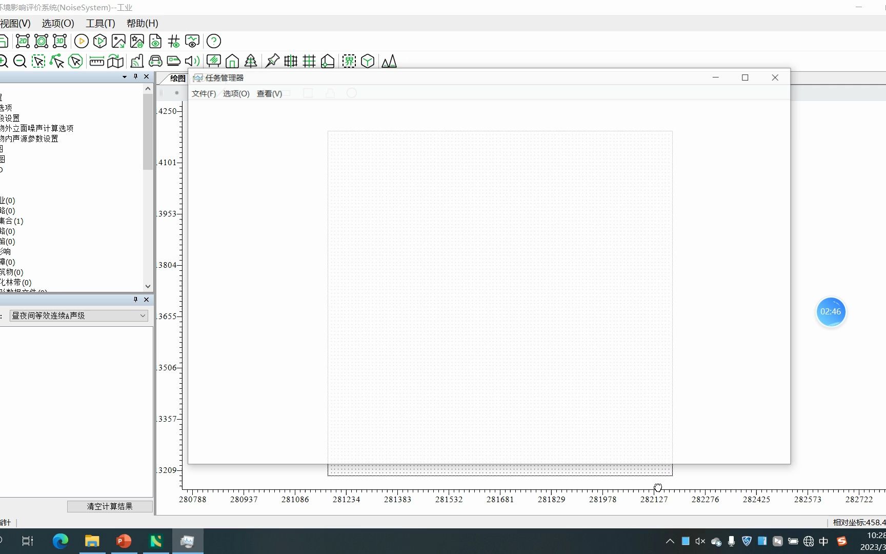Viewport: 886px width, 554px height.
Task: Select the boundary 界 tool
Action: (349, 62)
